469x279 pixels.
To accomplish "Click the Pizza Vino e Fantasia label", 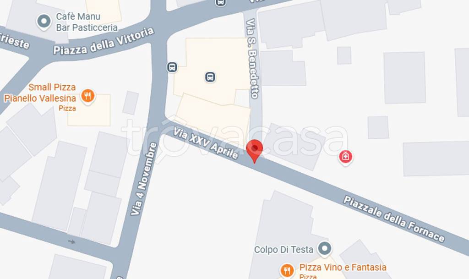I will pyautogui.click(x=343, y=270).
